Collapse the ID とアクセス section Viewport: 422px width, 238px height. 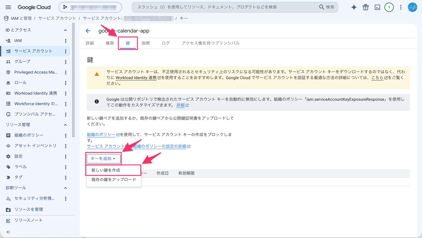65,30
